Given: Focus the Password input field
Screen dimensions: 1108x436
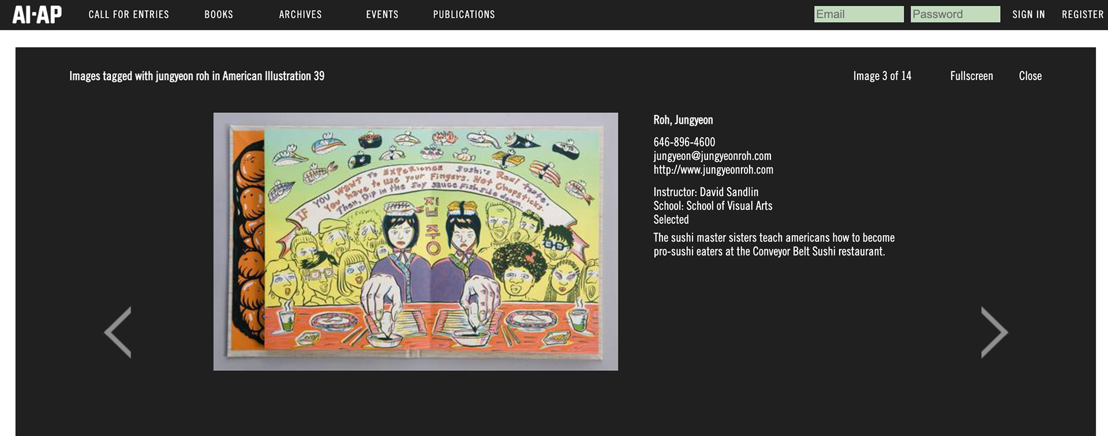Looking at the screenshot, I should 955,14.
